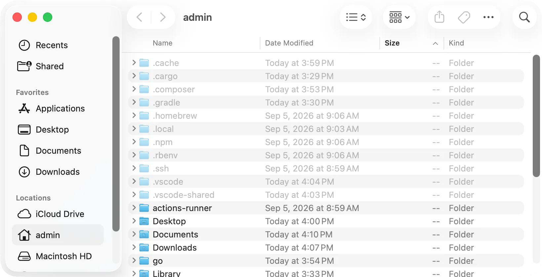Select admin home in the sidebar
Image resolution: width=542 pixels, height=277 pixels.
pos(58,235)
